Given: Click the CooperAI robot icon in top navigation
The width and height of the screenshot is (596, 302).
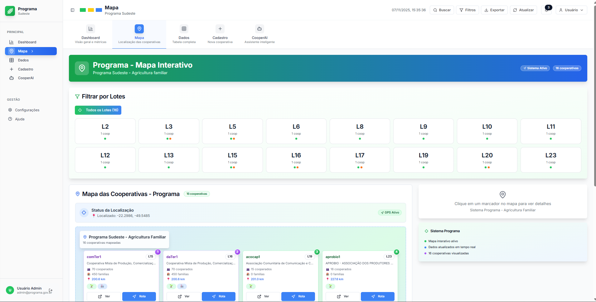Looking at the screenshot, I should 259,29.
